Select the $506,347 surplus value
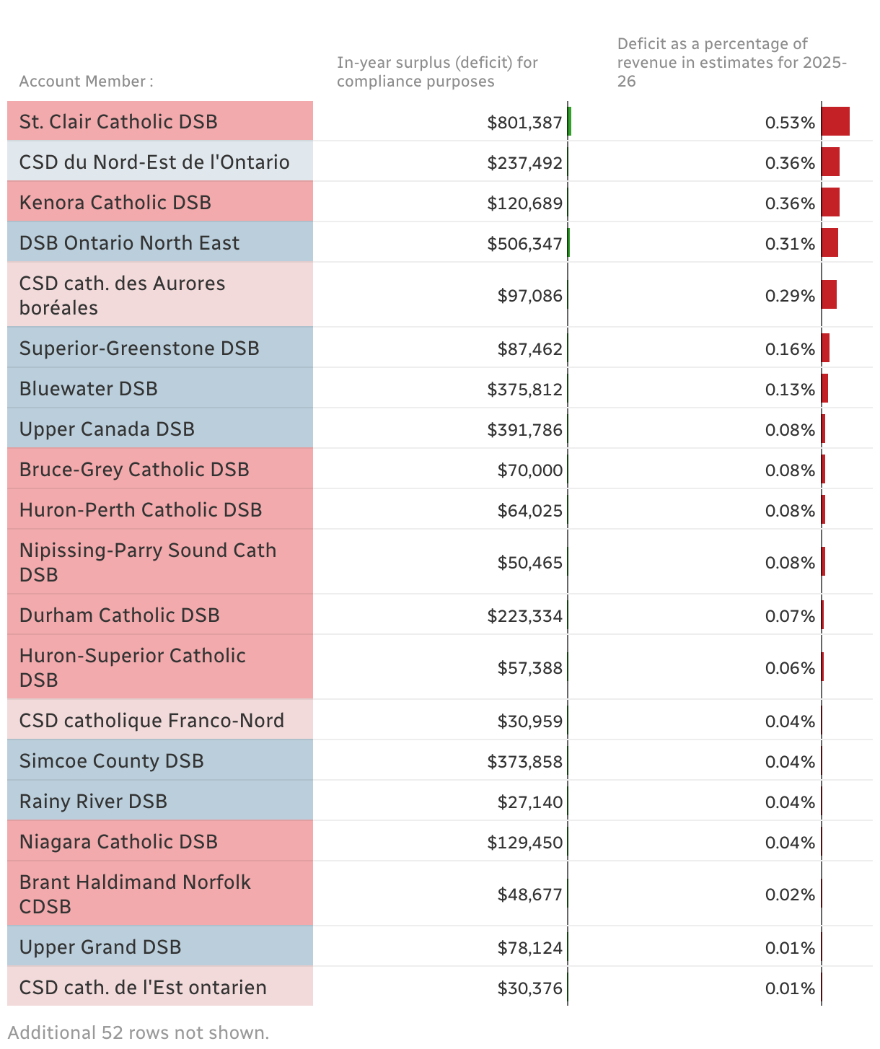This screenshot has height=1049, width=880. coord(524,244)
